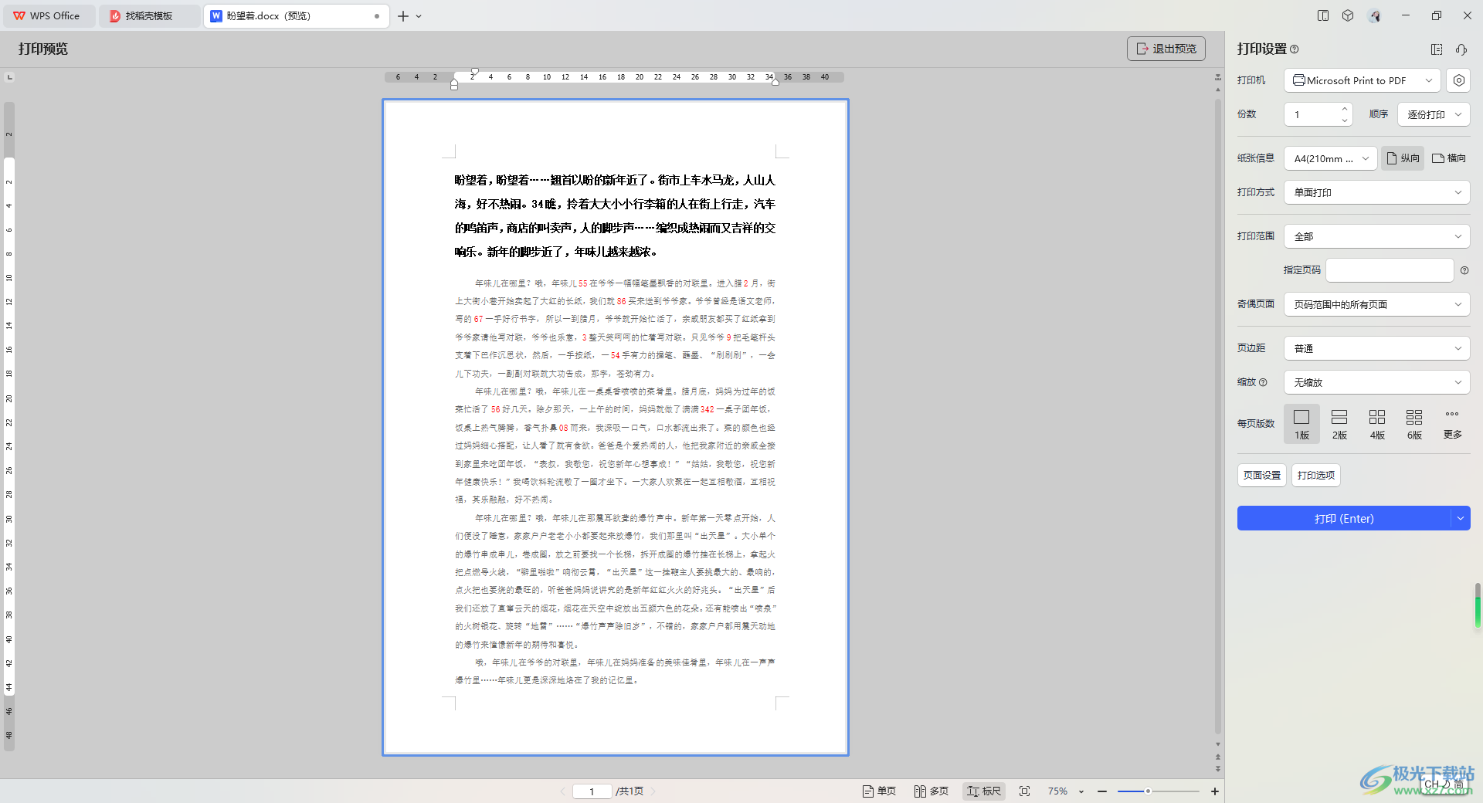The width and height of the screenshot is (1483, 803).
Task: Zoom in with plus icon
Action: (1215, 791)
